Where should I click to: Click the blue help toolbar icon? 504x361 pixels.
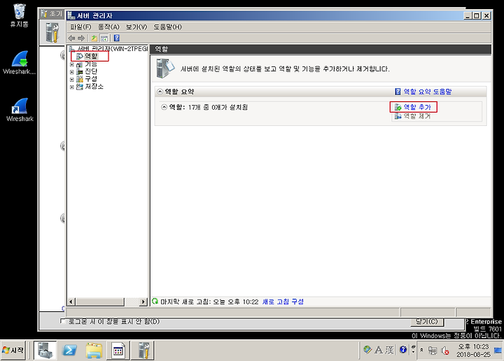pyautogui.click(x=117, y=38)
